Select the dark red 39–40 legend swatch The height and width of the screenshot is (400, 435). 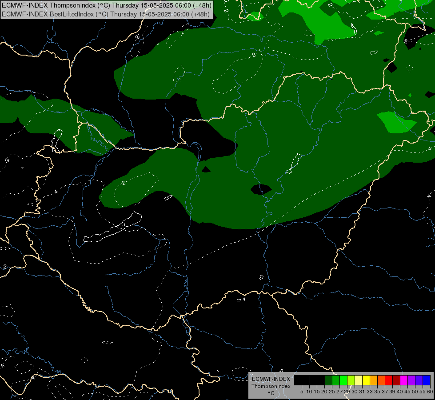[396, 380]
